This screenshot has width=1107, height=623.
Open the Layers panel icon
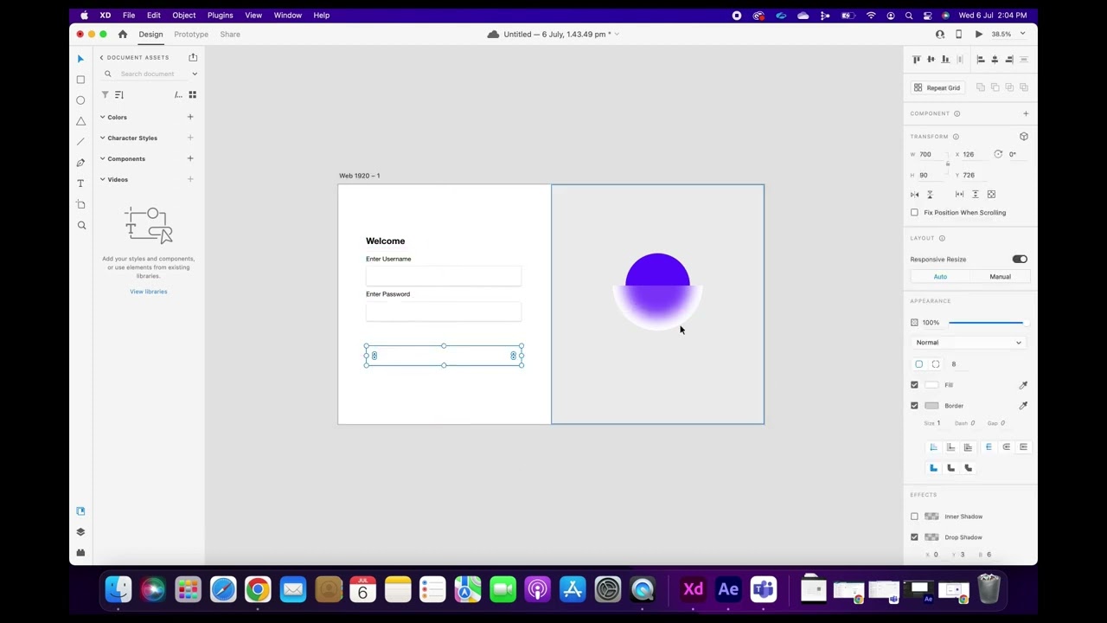pos(80,532)
